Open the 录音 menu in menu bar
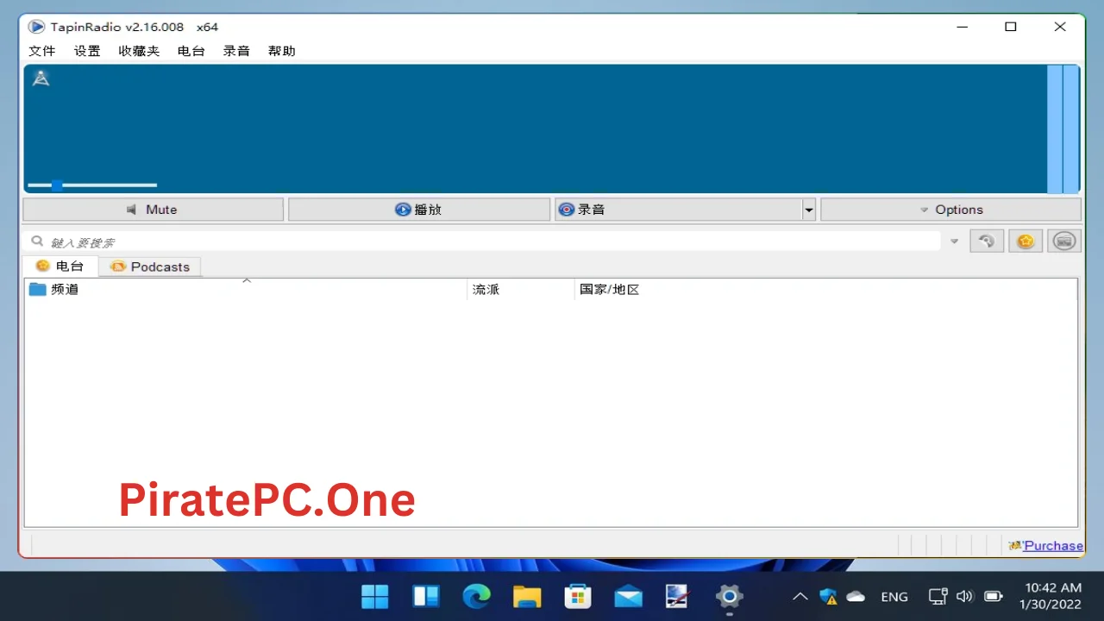 pos(236,51)
